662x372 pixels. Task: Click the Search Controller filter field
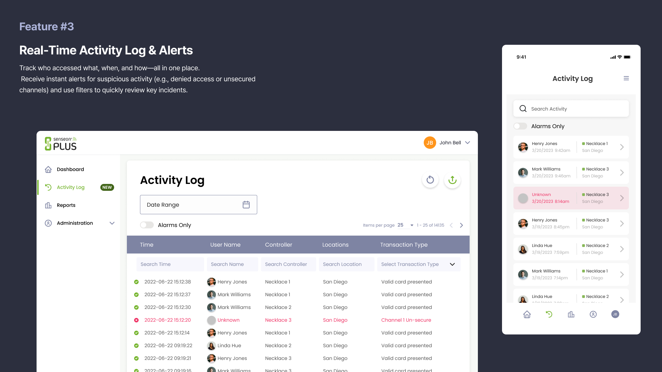coord(288,264)
